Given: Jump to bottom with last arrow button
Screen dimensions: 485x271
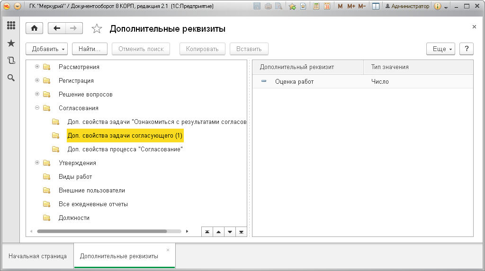Looking at the screenshot, I should tap(241, 232).
